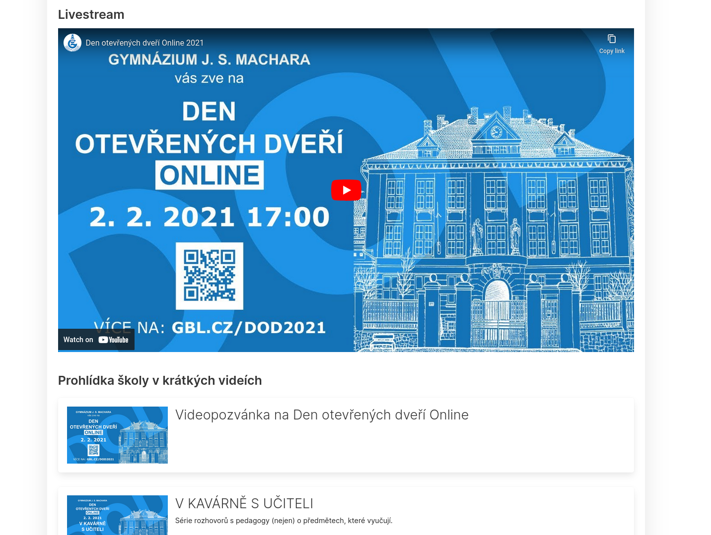Click the 'Prohlídka školy v krátkých videích' heading

[x=160, y=381]
